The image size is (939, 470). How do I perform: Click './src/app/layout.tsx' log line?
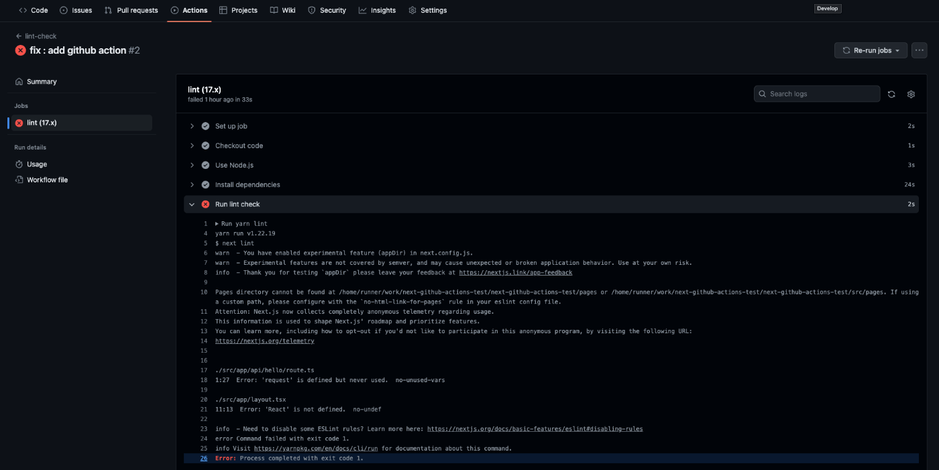pyautogui.click(x=252, y=400)
